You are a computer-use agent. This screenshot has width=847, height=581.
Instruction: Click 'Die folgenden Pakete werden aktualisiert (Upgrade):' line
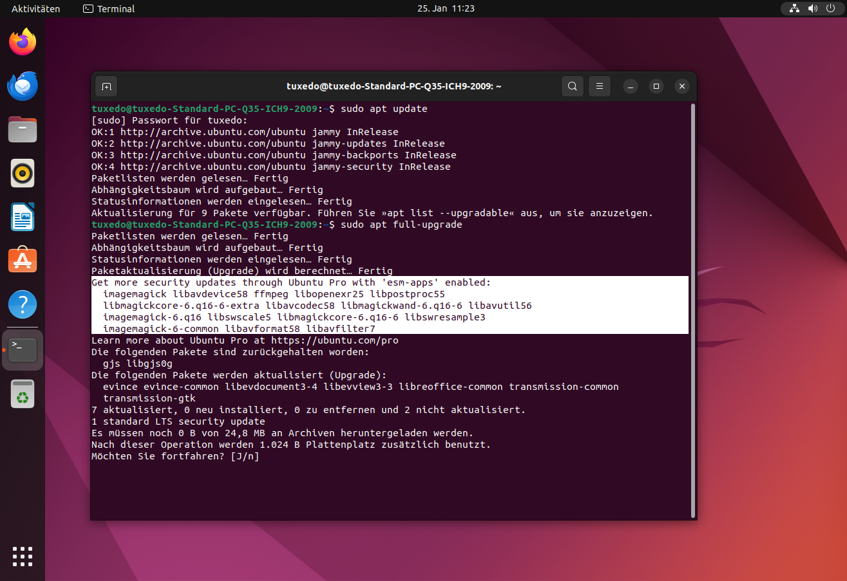[x=239, y=375]
